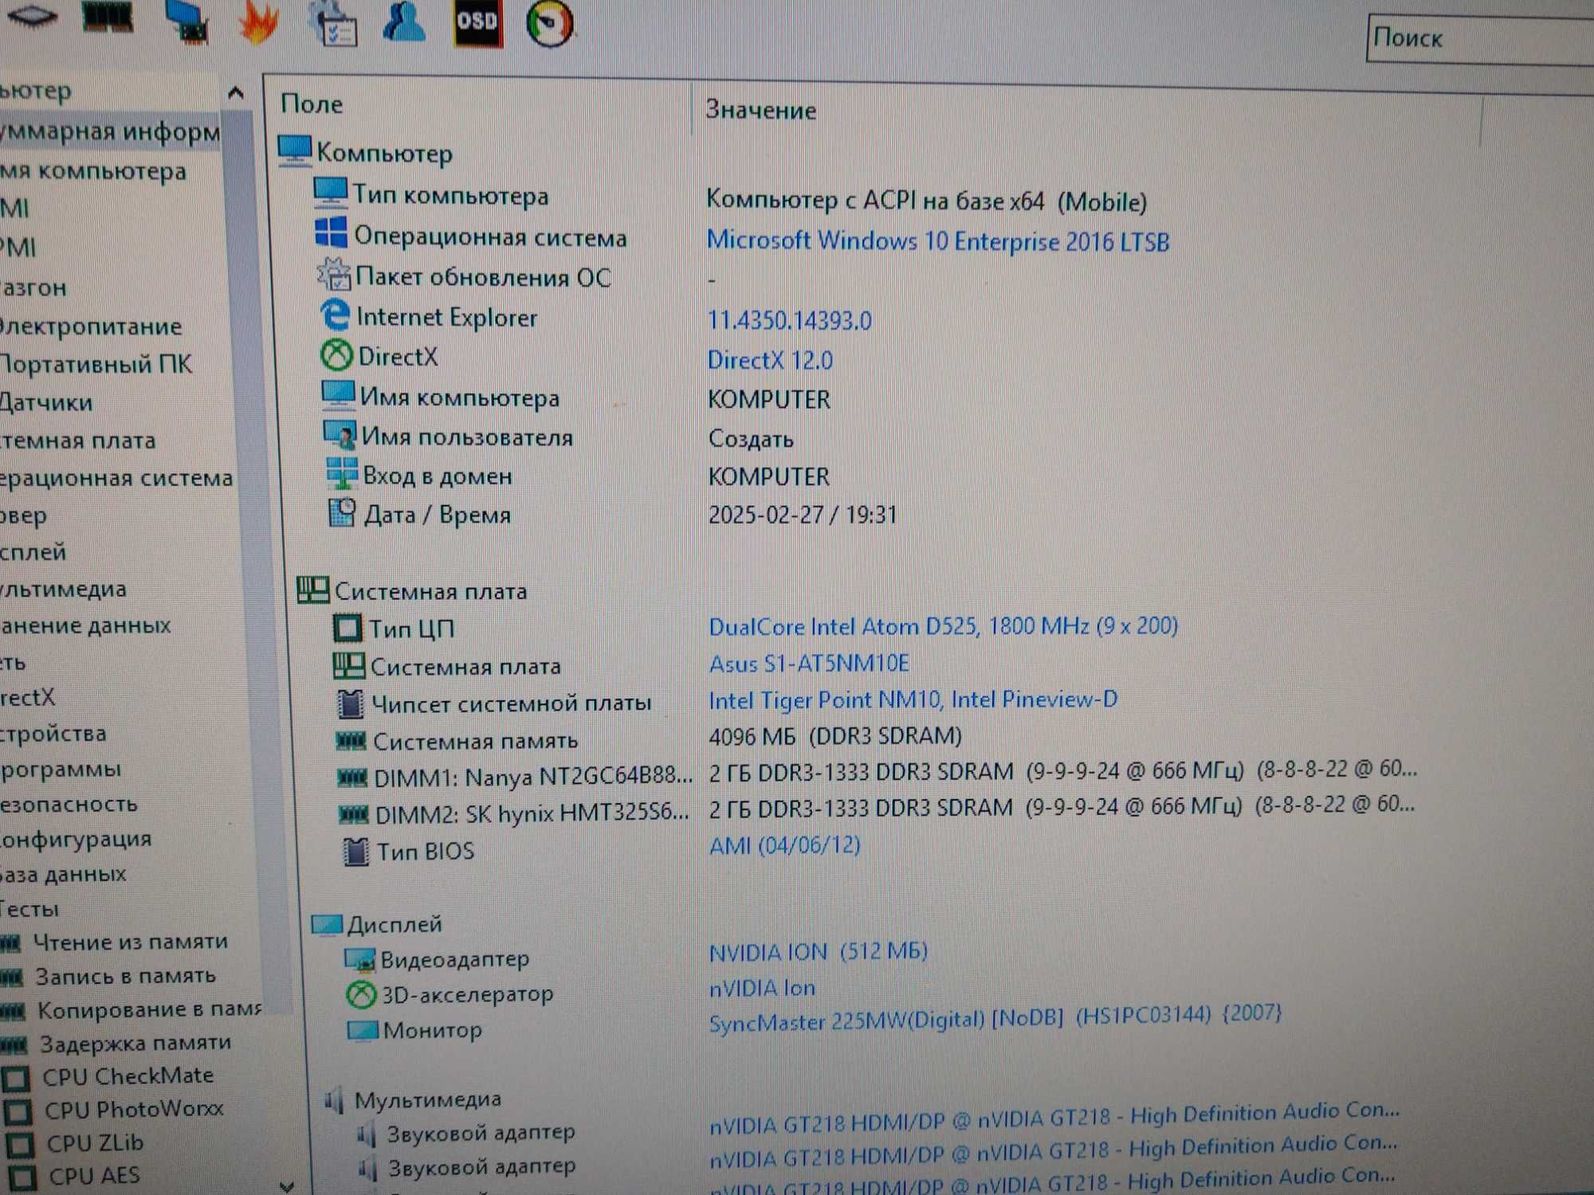Expand Операционная система in sidebar tree
Screen dimensions: 1594x1195
coord(116,478)
